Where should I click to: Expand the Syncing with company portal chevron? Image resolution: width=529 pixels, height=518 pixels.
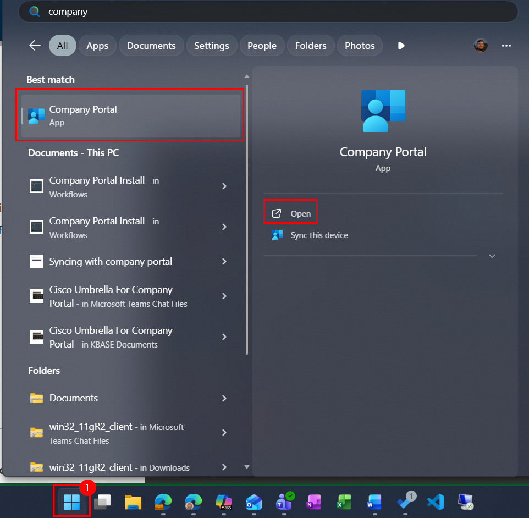(x=224, y=262)
